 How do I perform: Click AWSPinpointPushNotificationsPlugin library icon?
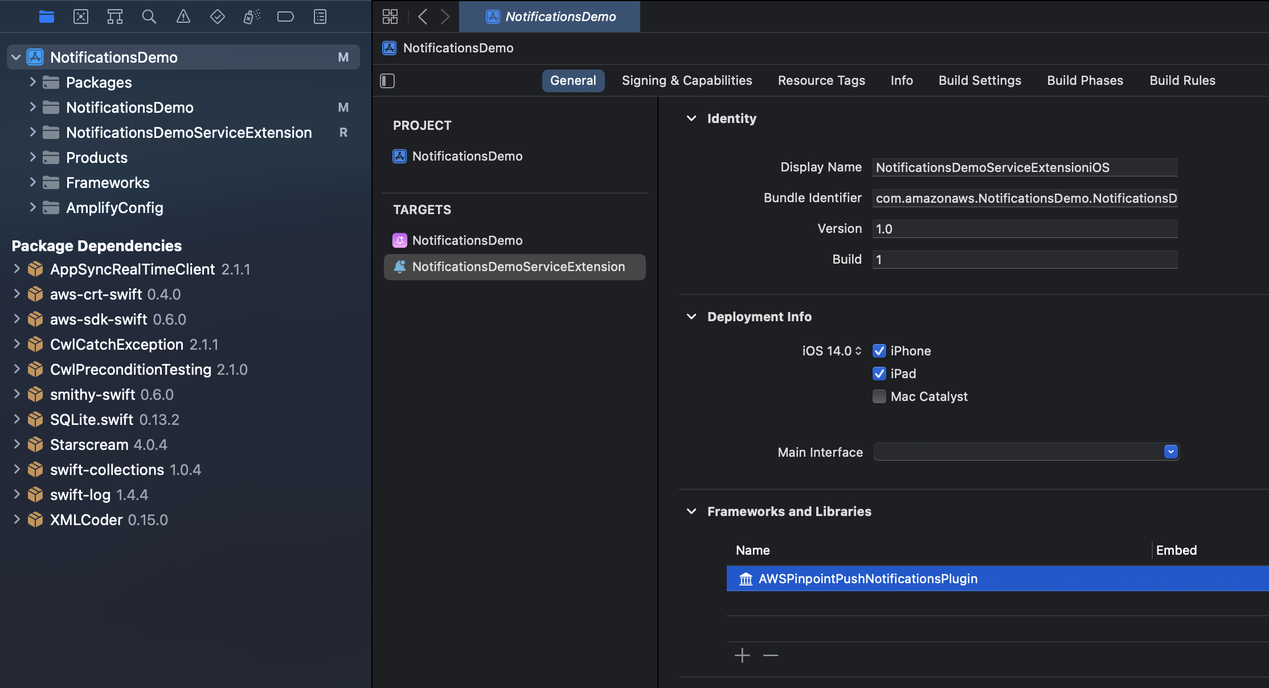tap(746, 579)
